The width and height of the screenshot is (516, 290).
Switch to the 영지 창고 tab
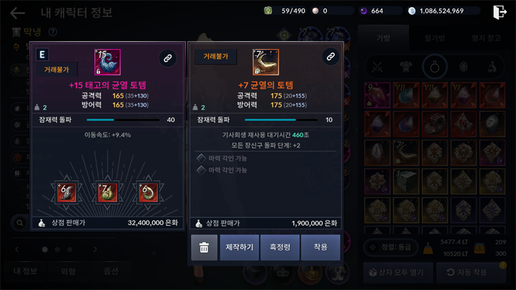click(486, 38)
